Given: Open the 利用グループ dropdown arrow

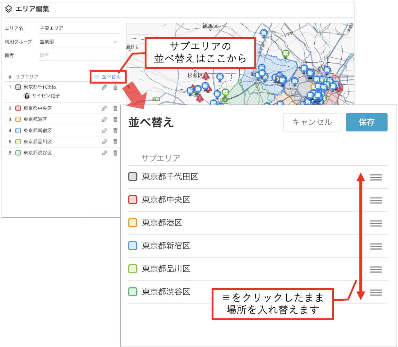Looking at the screenshot, I should (115, 42).
